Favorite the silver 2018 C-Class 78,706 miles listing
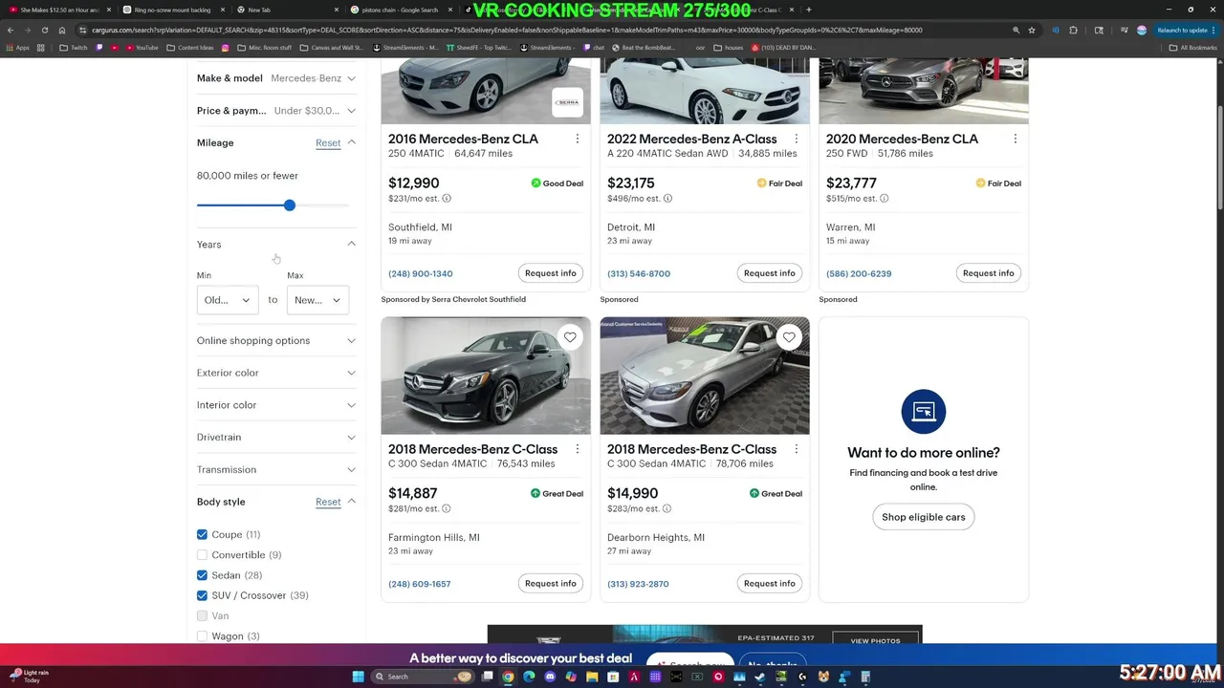Image resolution: width=1224 pixels, height=688 pixels. coord(789,337)
